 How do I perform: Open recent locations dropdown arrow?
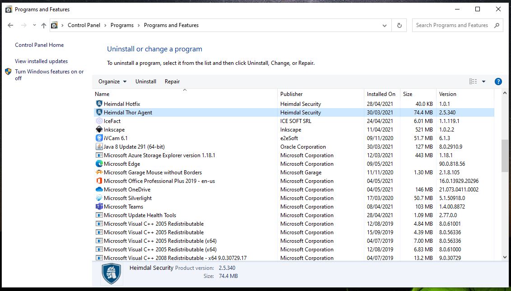34,25
